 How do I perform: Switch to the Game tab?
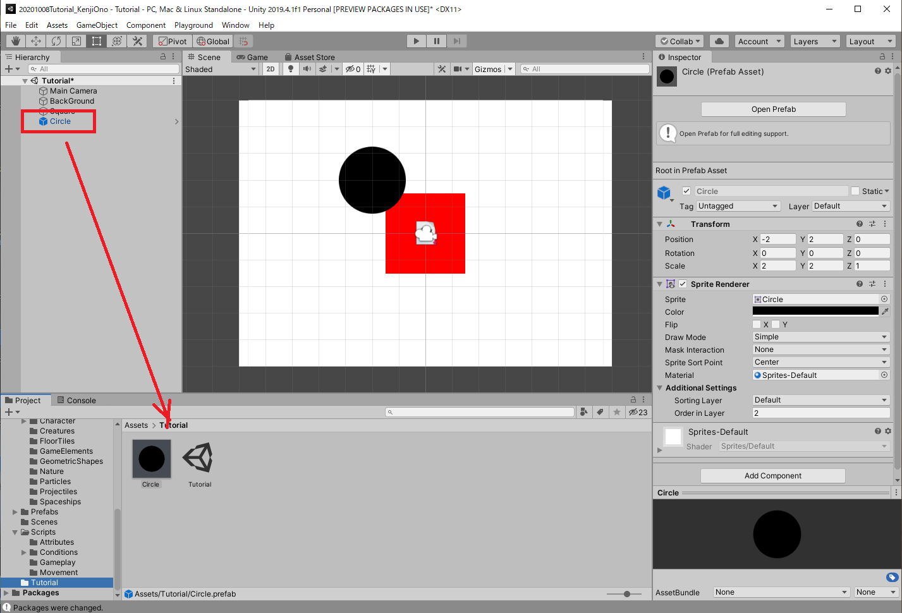(252, 57)
